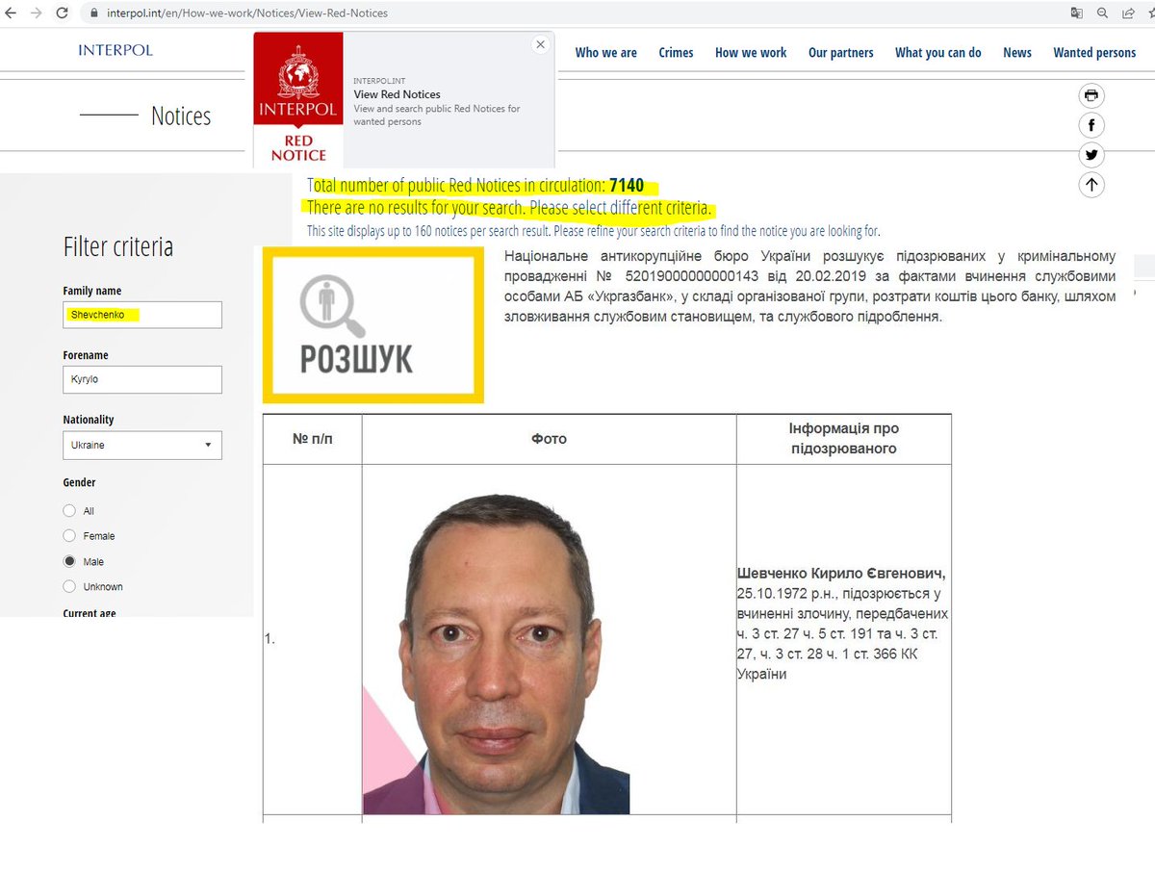
Task: Select the 'All' gender radio button
Action: pos(69,511)
